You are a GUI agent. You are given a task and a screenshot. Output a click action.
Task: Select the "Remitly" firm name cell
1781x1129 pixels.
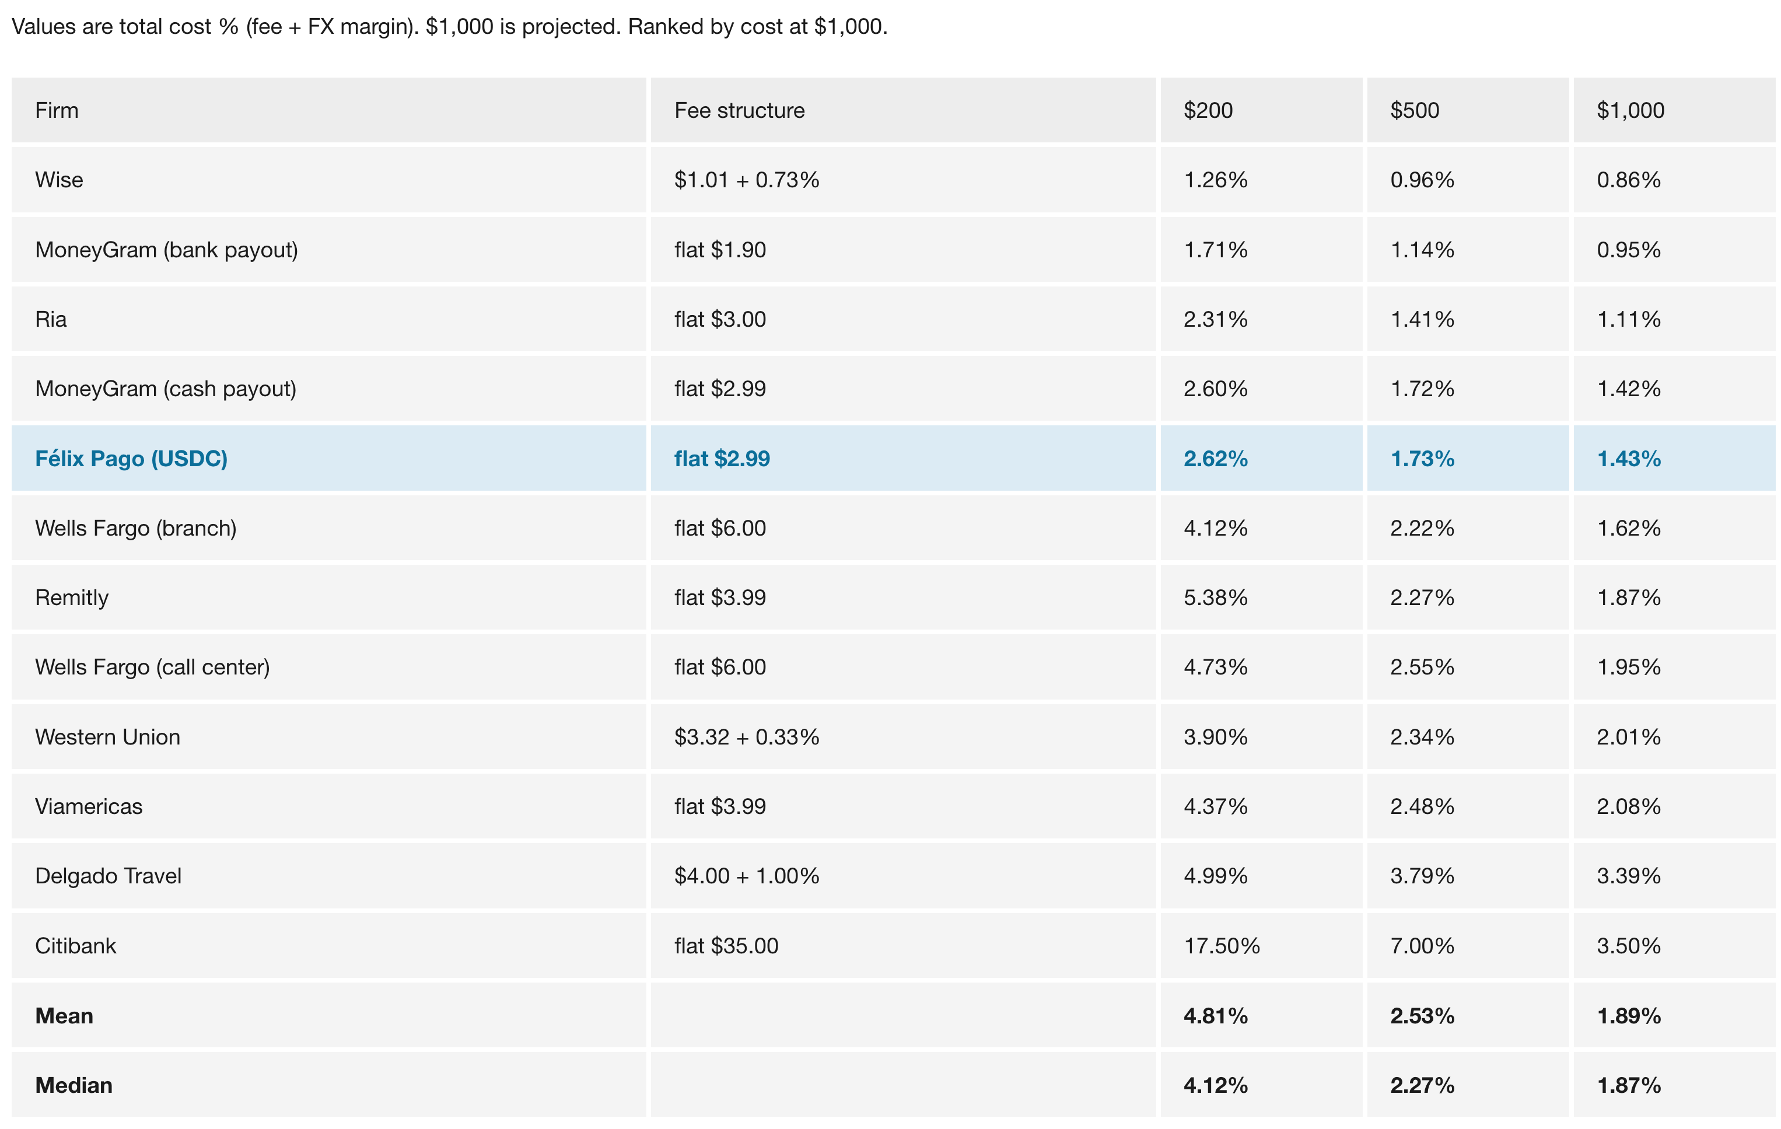(329, 597)
